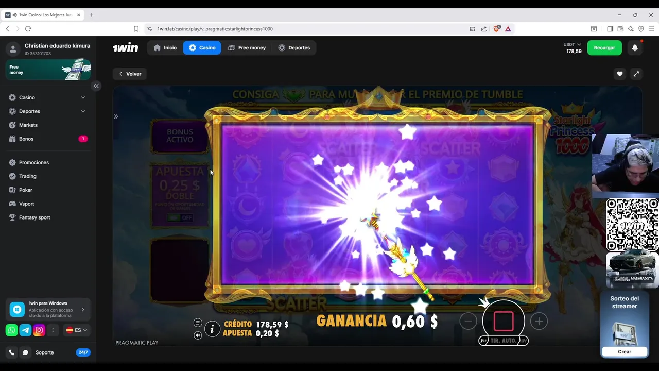
Task: Click the Recargar button
Action: click(604, 48)
